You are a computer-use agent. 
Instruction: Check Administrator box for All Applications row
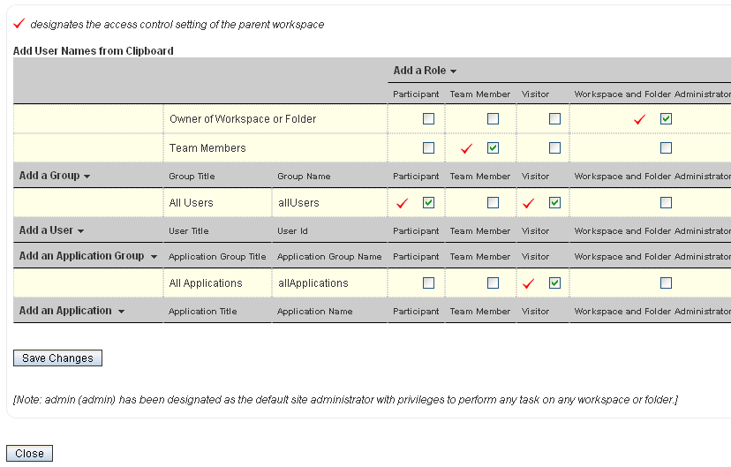tap(666, 283)
